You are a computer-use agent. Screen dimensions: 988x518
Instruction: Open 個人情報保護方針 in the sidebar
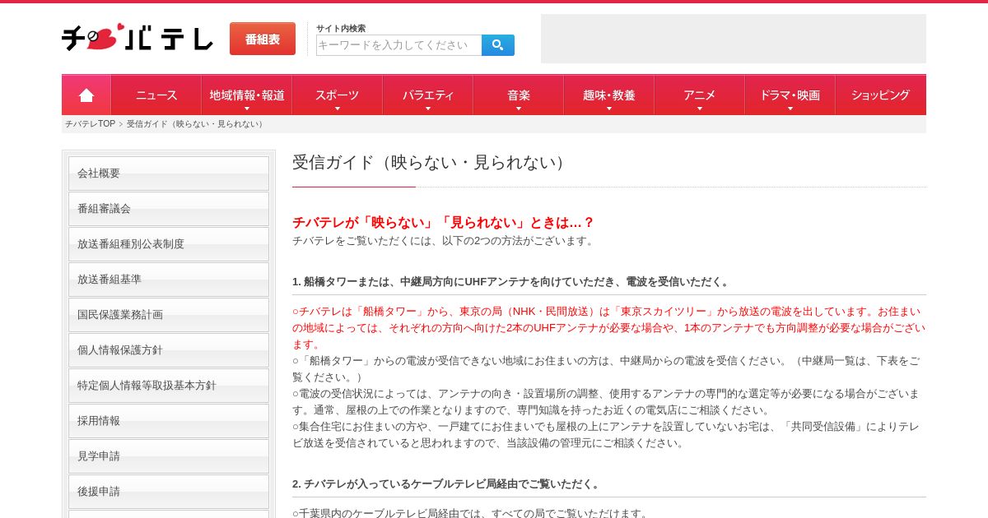pos(169,350)
